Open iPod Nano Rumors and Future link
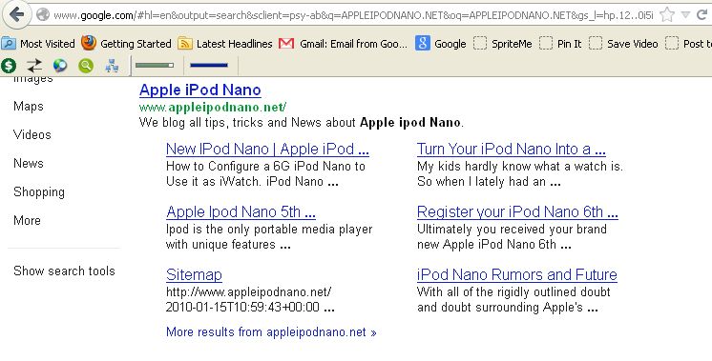Image resolution: width=712 pixels, height=361 pixels. pyautogui.click(x=517, y=275)
